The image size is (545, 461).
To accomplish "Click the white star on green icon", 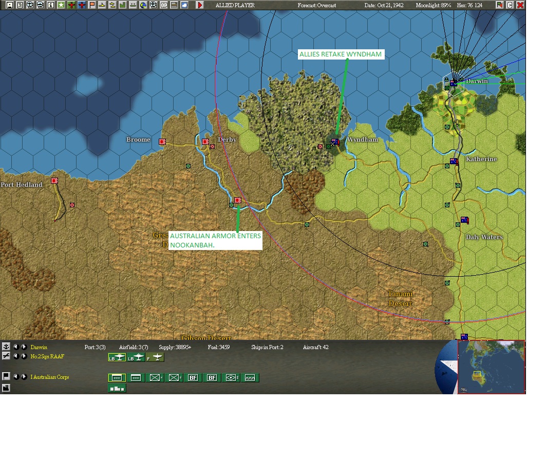I will [61, 5].
